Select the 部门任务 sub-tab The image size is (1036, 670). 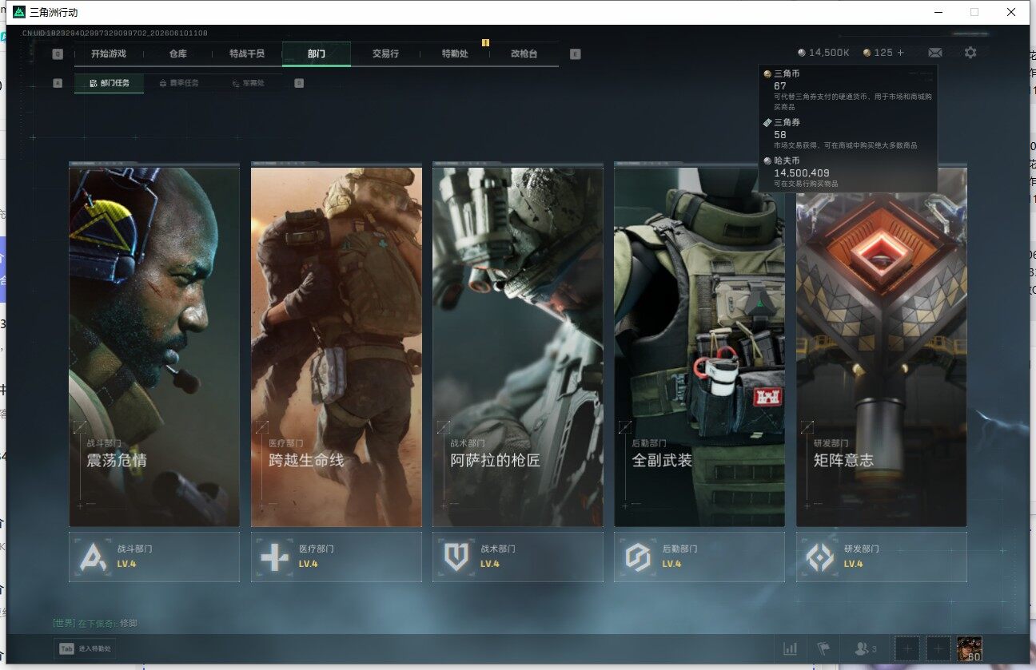coord(110,83)
